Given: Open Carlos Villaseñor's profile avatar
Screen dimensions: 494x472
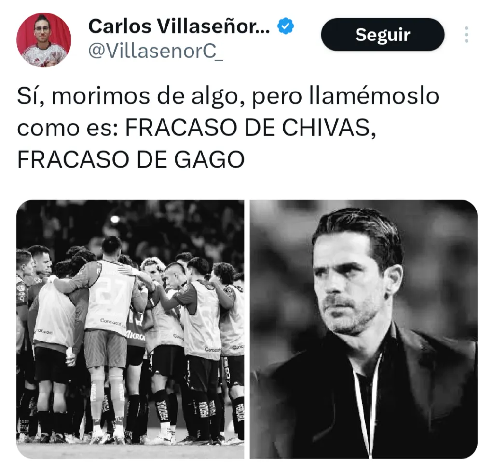Looking at the screenshot, I should tap(44, 40).
